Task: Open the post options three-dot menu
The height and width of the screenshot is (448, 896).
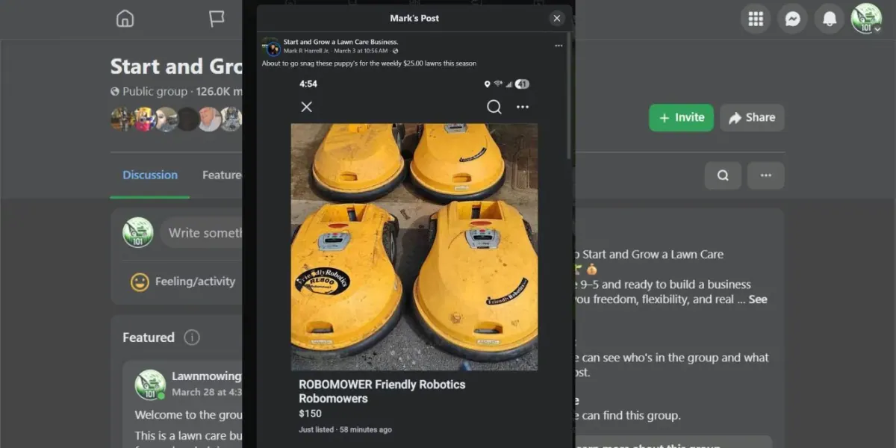Action: (x=559, y=46)
